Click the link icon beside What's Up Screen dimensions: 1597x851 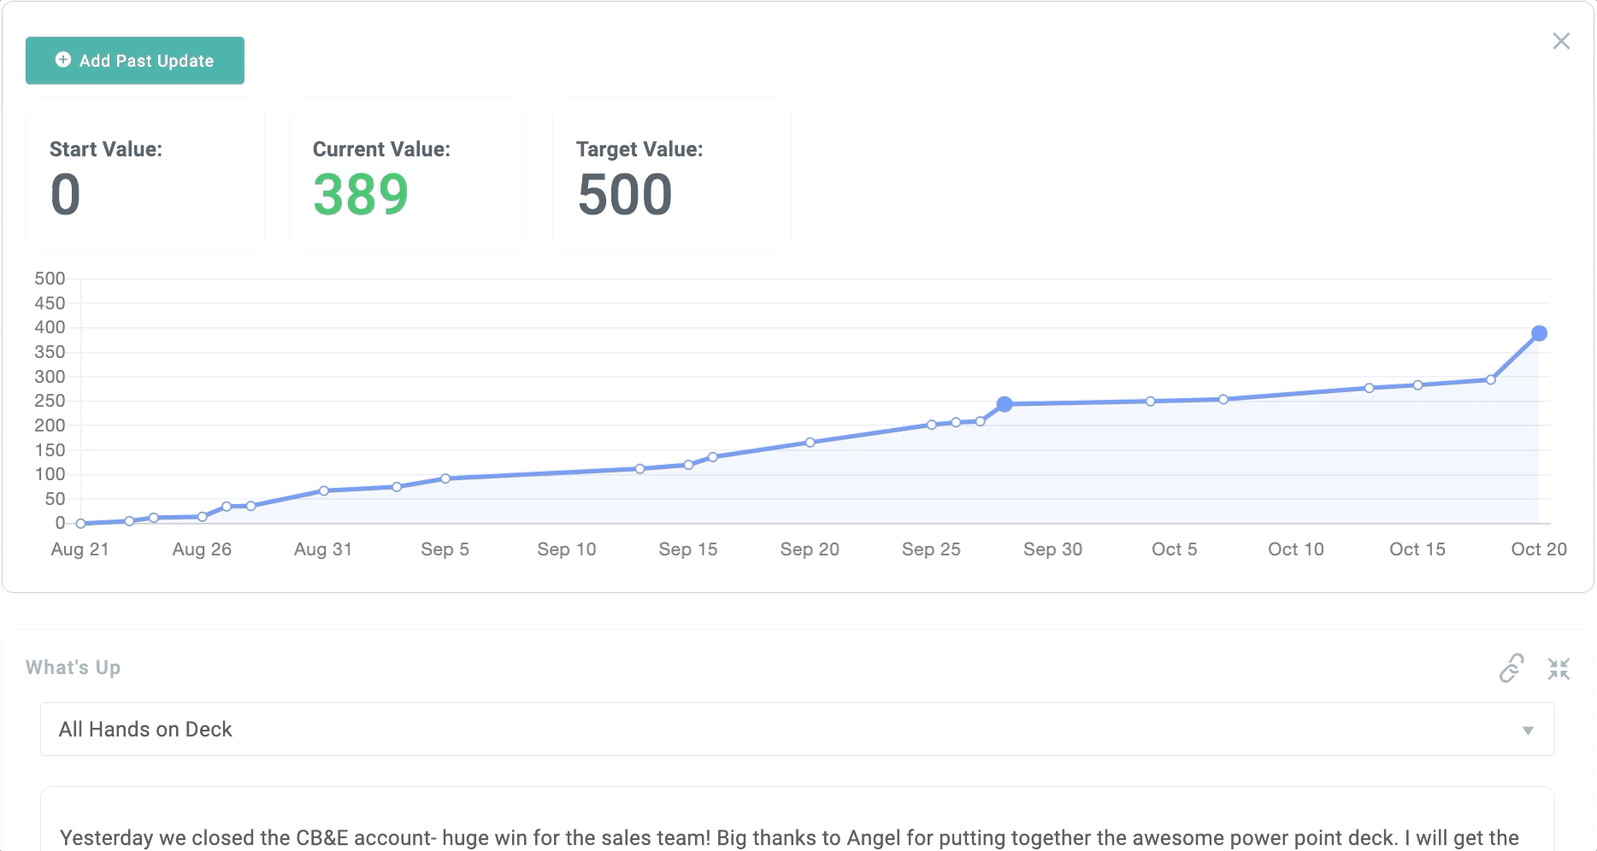coord(1512,668)
